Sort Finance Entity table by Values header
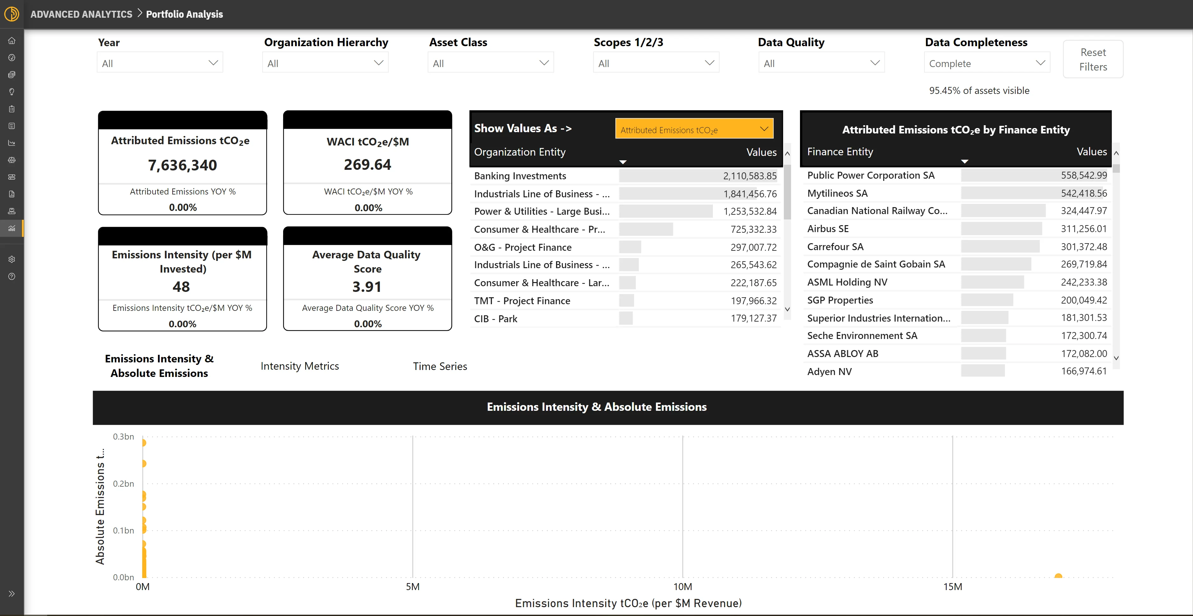 click(1091, 152)
